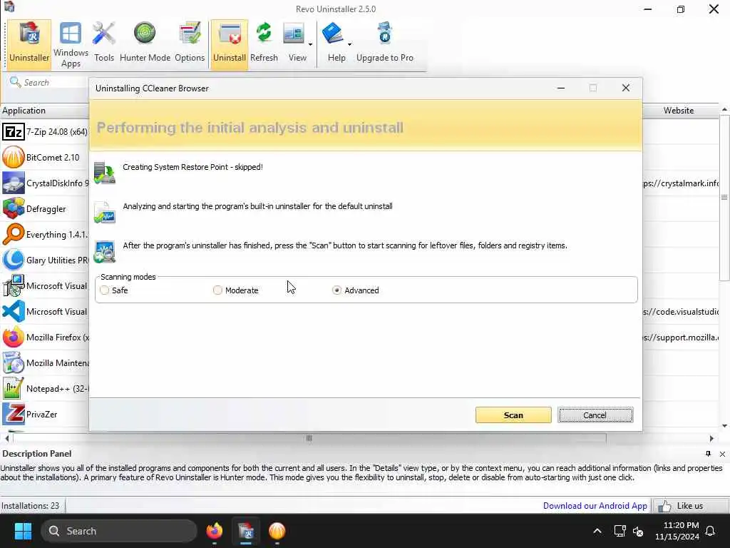Open Firefox from the taskbar
Screen dimensions: 730x548
pyautogui.click(x=214, y=531)
